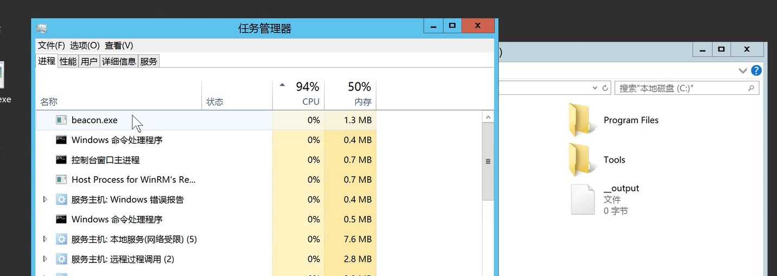Select the Program Files folder icon
The width and height of the screenshot is (777, 276).
tap(579, 120)
